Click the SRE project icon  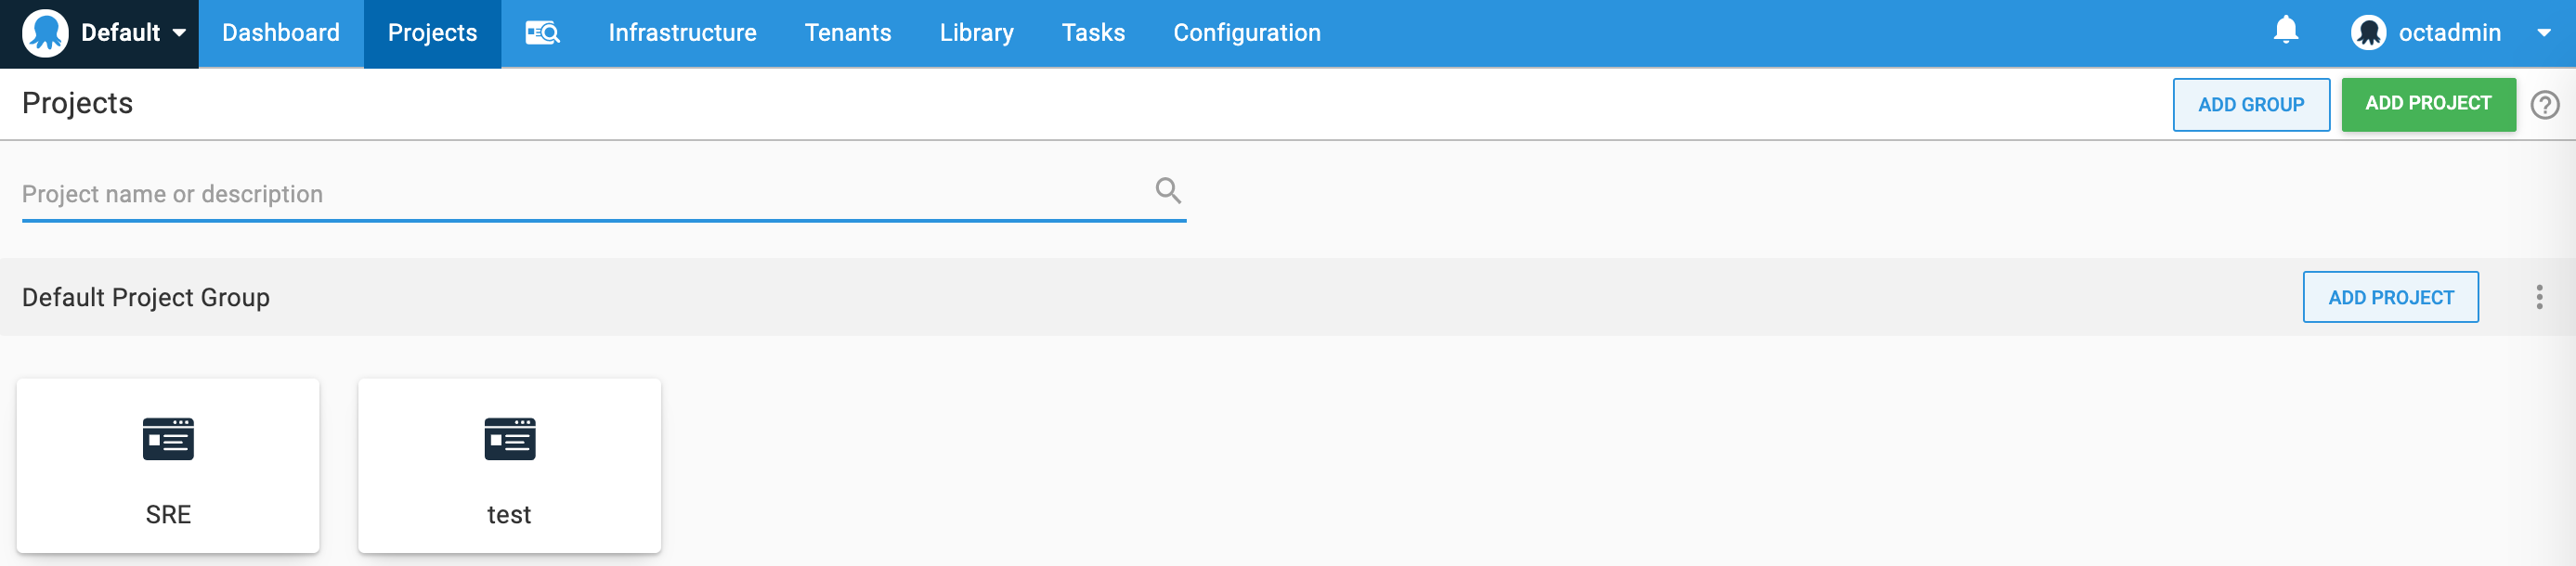point(168,439)
